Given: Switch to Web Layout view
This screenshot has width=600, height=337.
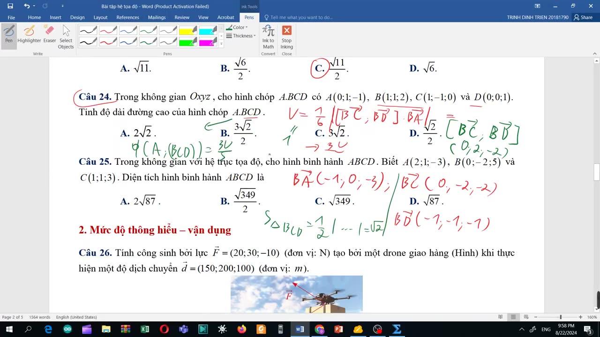Looking at the screenshot, I should pyautogui.click(x=526, y=317).
